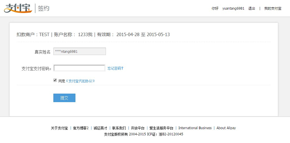This screenshot has height=143, width=290.
Task: Open 我的支付宝 in the top navigation
Action: point(273,8)
